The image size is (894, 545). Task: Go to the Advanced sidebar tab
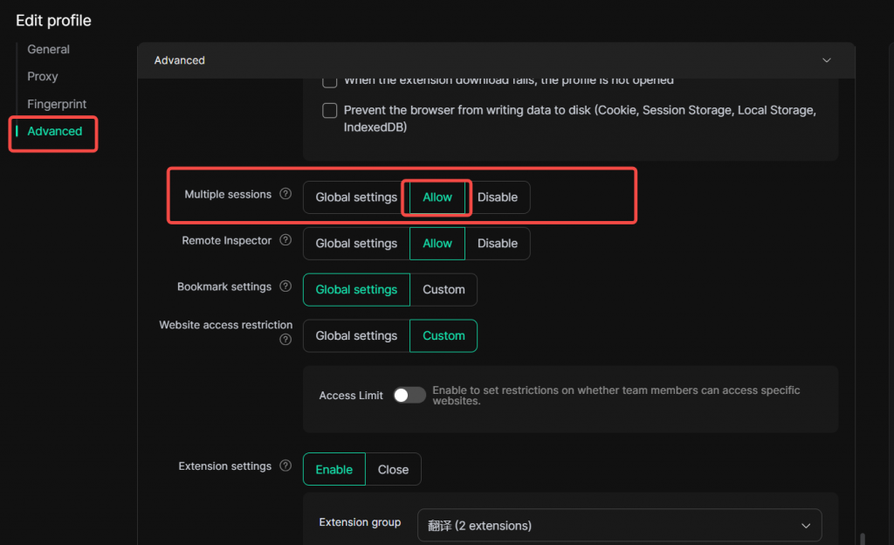coord(55,131)
